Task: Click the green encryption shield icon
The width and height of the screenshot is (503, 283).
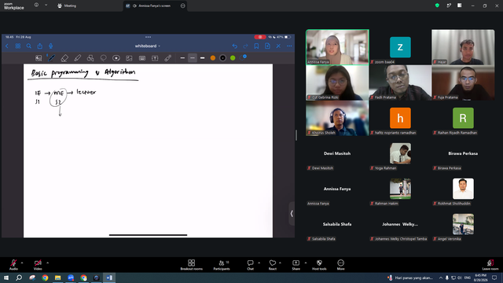Action: (x=437, y=6)
